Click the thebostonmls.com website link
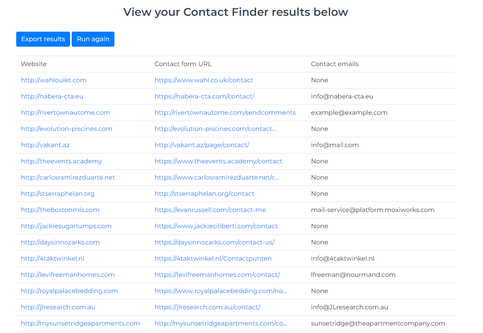483x333 pixels. [60, 210]
